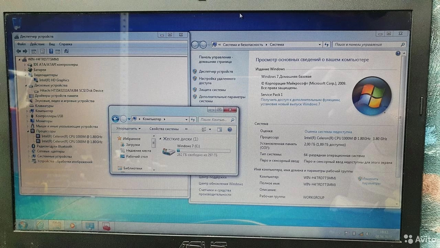Image resolution: width=440 pixels, height=248 pixels.
Task: Select the Hitachi HTS543232A7A384 SCSI Disk Device
Action: point(71,90)
